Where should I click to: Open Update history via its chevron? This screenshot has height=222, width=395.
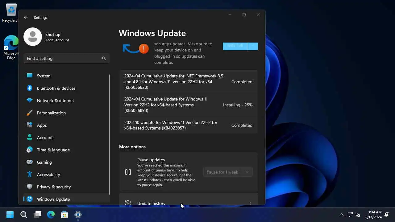click(250, 203)
